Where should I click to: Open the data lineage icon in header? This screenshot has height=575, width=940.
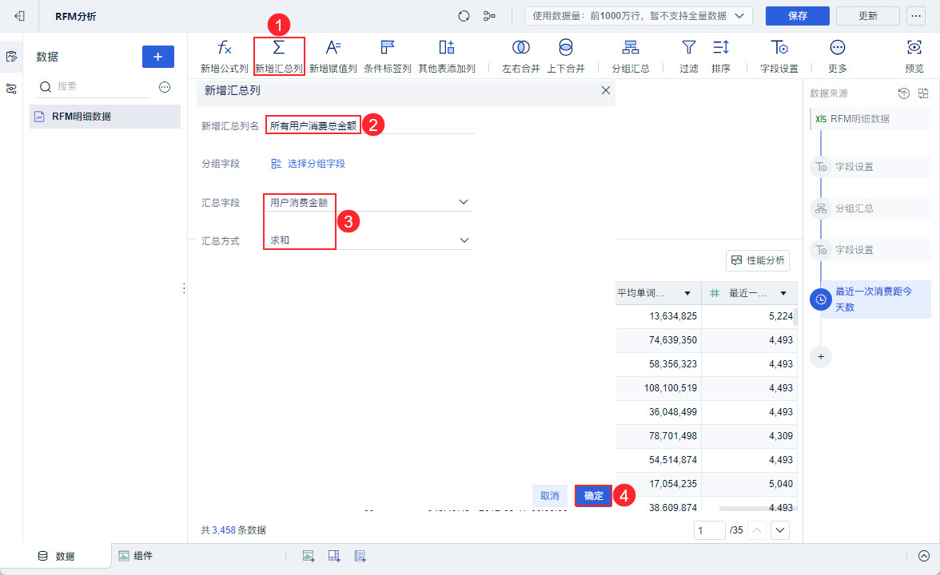pyautogui.click(x=489, y=16)
